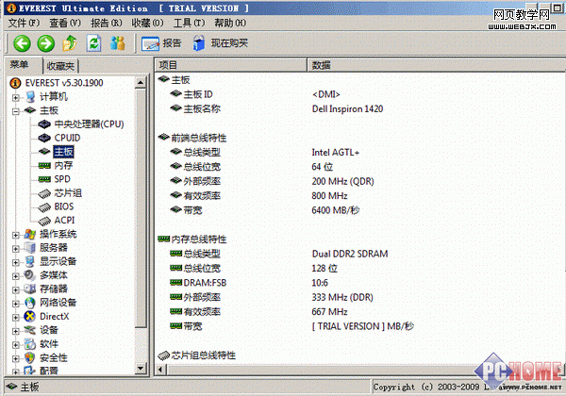The image size is (566, 396).
Task: Switch to the 收藏夹 tab
Action: tap(61, 66)
